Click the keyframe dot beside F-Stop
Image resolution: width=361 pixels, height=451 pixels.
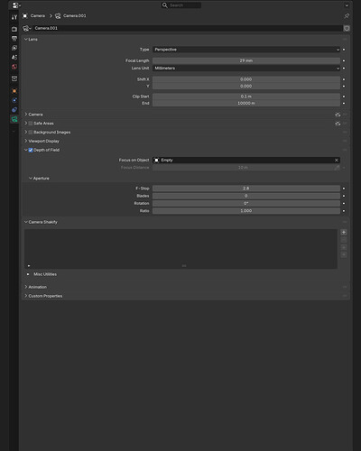(x=344, y=189)
